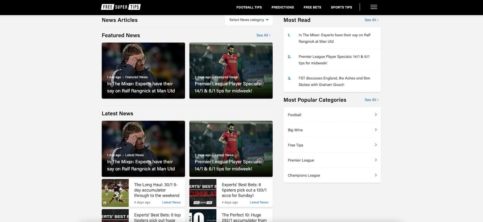Open Most Read item 1 about Ralf Rangnick

(334, 38)
